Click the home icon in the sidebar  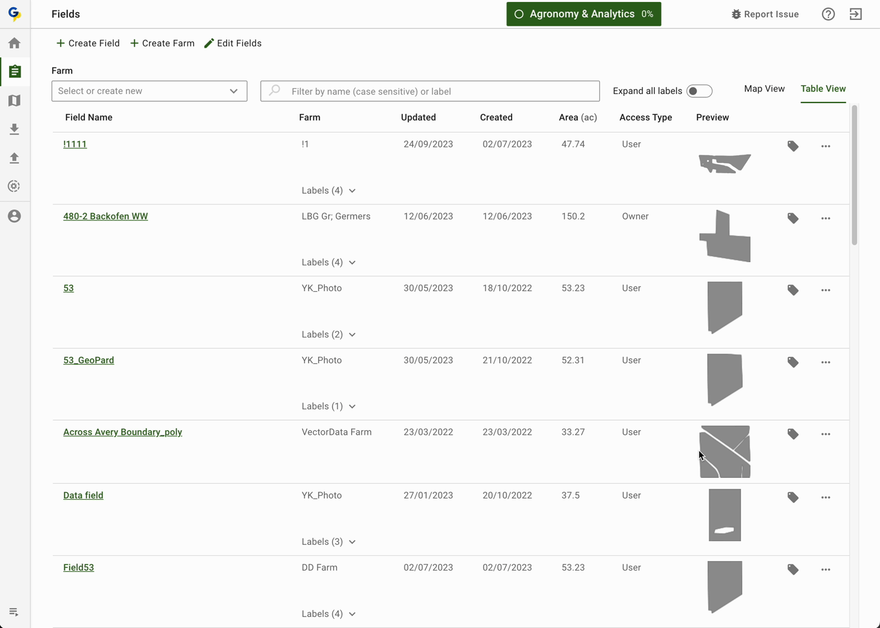[14, 43]
